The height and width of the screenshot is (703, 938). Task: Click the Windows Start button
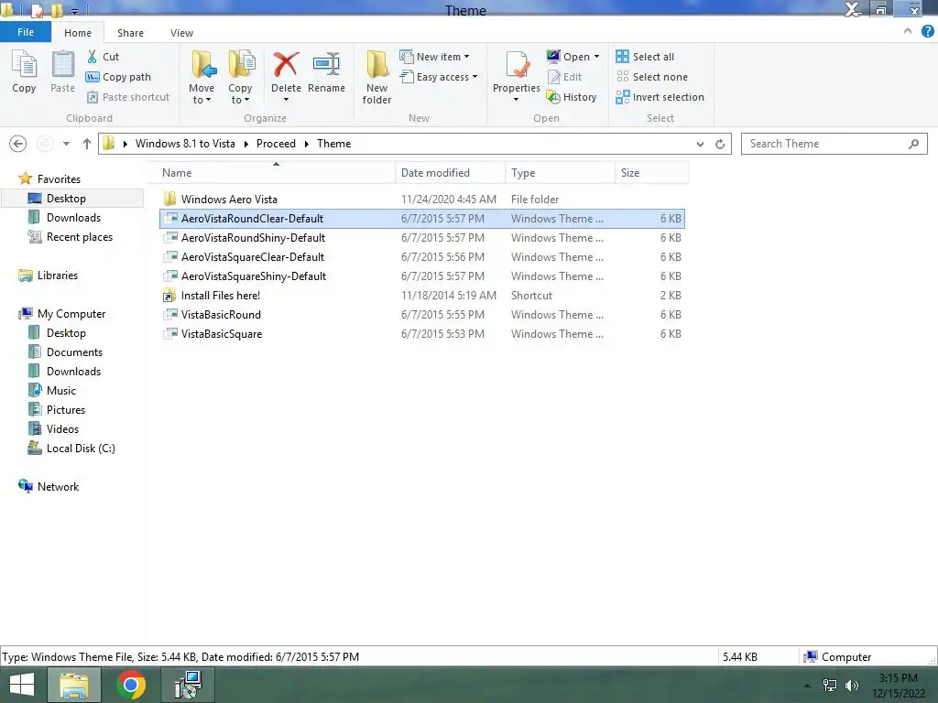(22, 685)
